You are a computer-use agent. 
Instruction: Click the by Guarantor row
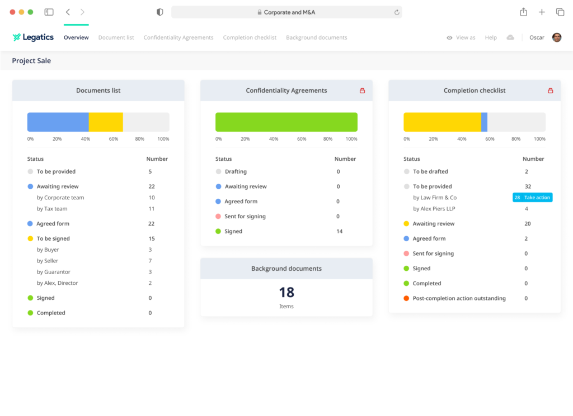point(98,272)
